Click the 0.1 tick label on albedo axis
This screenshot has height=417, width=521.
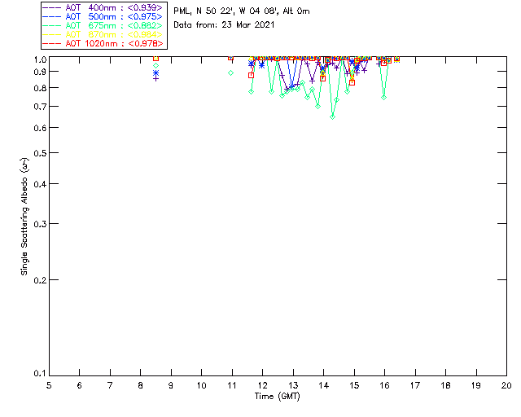(x=42, y=374)
